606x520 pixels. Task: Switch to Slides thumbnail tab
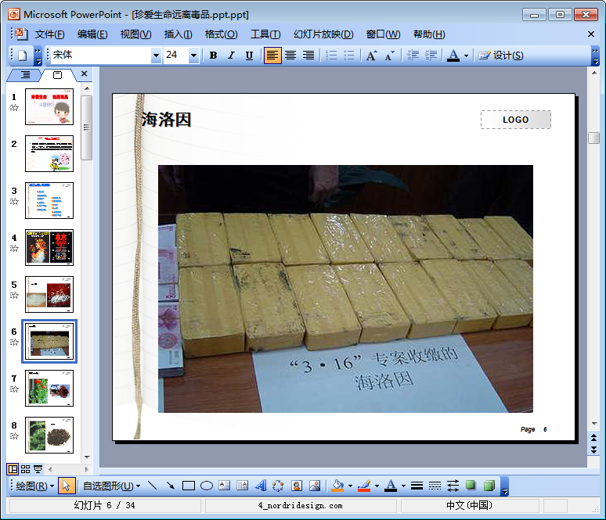(x=58, y=75)
